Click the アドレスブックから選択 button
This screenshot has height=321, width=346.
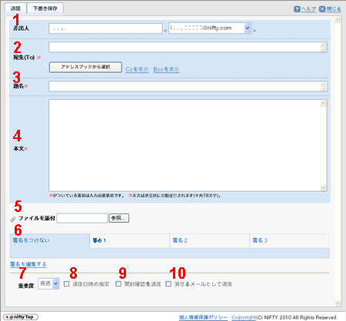point(85,67)
